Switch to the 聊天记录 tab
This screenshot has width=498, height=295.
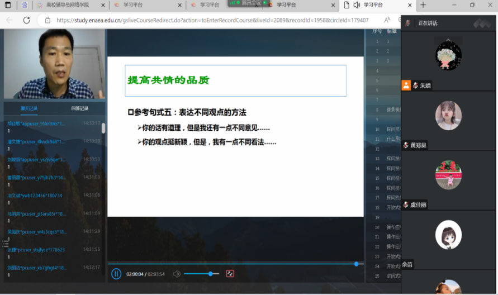29,108
